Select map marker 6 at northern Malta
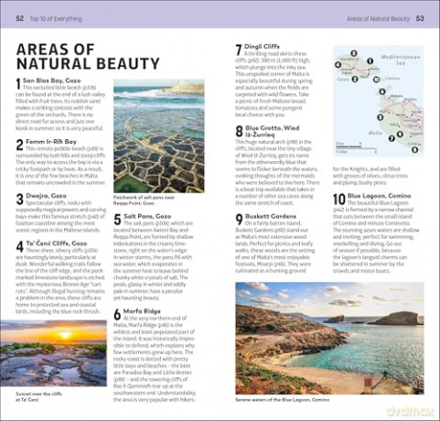The image size is (440, 421). (x=382, y=92)
